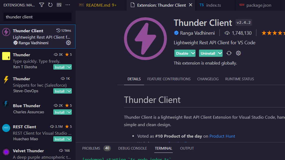Image resolution: width=285 pixels, height=160 pixels.
Task: Disable the Thunder Client extension
Action: [182, 53]
